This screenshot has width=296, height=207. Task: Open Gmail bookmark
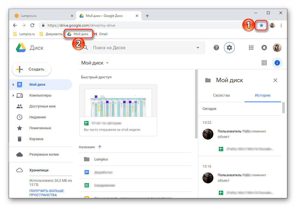(101, 34)
